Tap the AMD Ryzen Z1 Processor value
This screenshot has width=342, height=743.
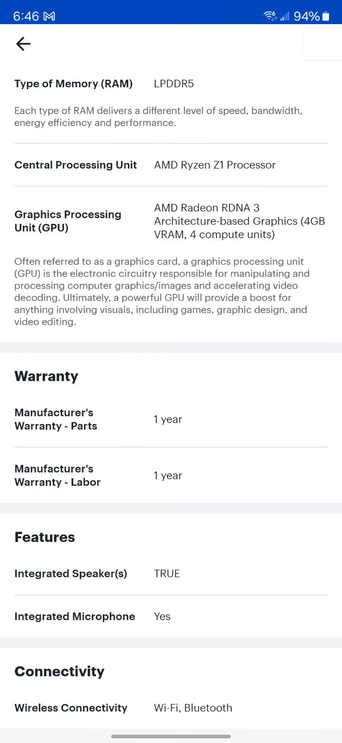[x=215, y=165]
